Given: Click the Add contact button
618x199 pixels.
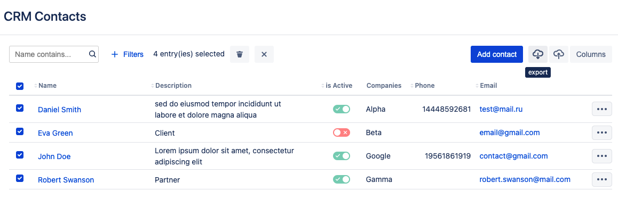Looking at the screenshot, I should click(497, 54).
